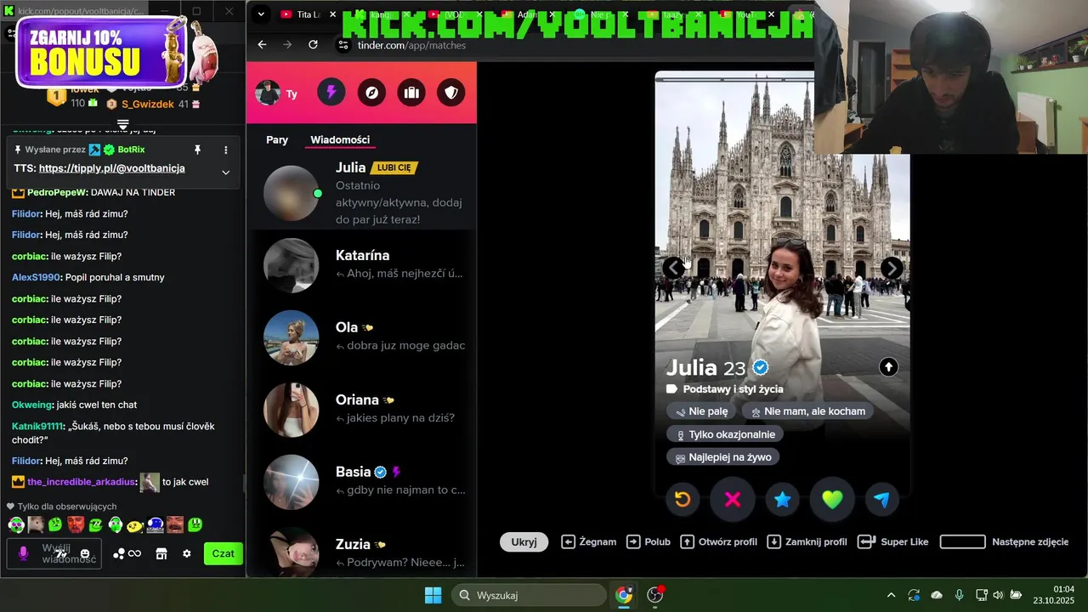The height and width of the screenshot is (612, 1088).
Task: Click the 'Nie mam, ale kocham' tag
Action: point(807,411)
